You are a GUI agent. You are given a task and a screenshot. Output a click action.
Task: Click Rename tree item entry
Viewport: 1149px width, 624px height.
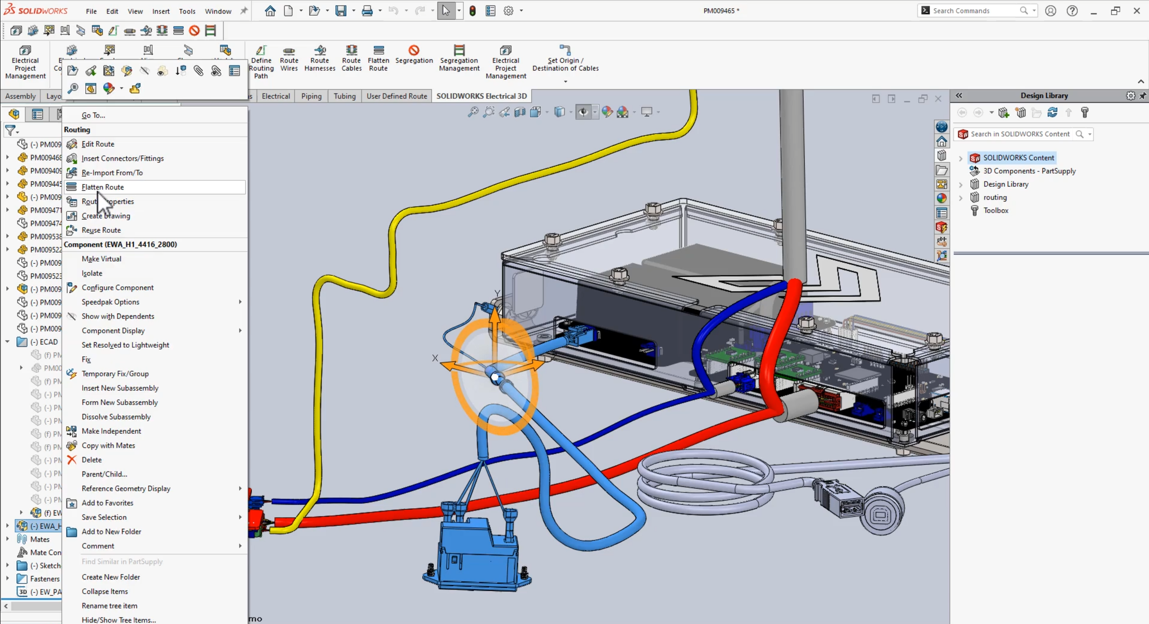155,606
